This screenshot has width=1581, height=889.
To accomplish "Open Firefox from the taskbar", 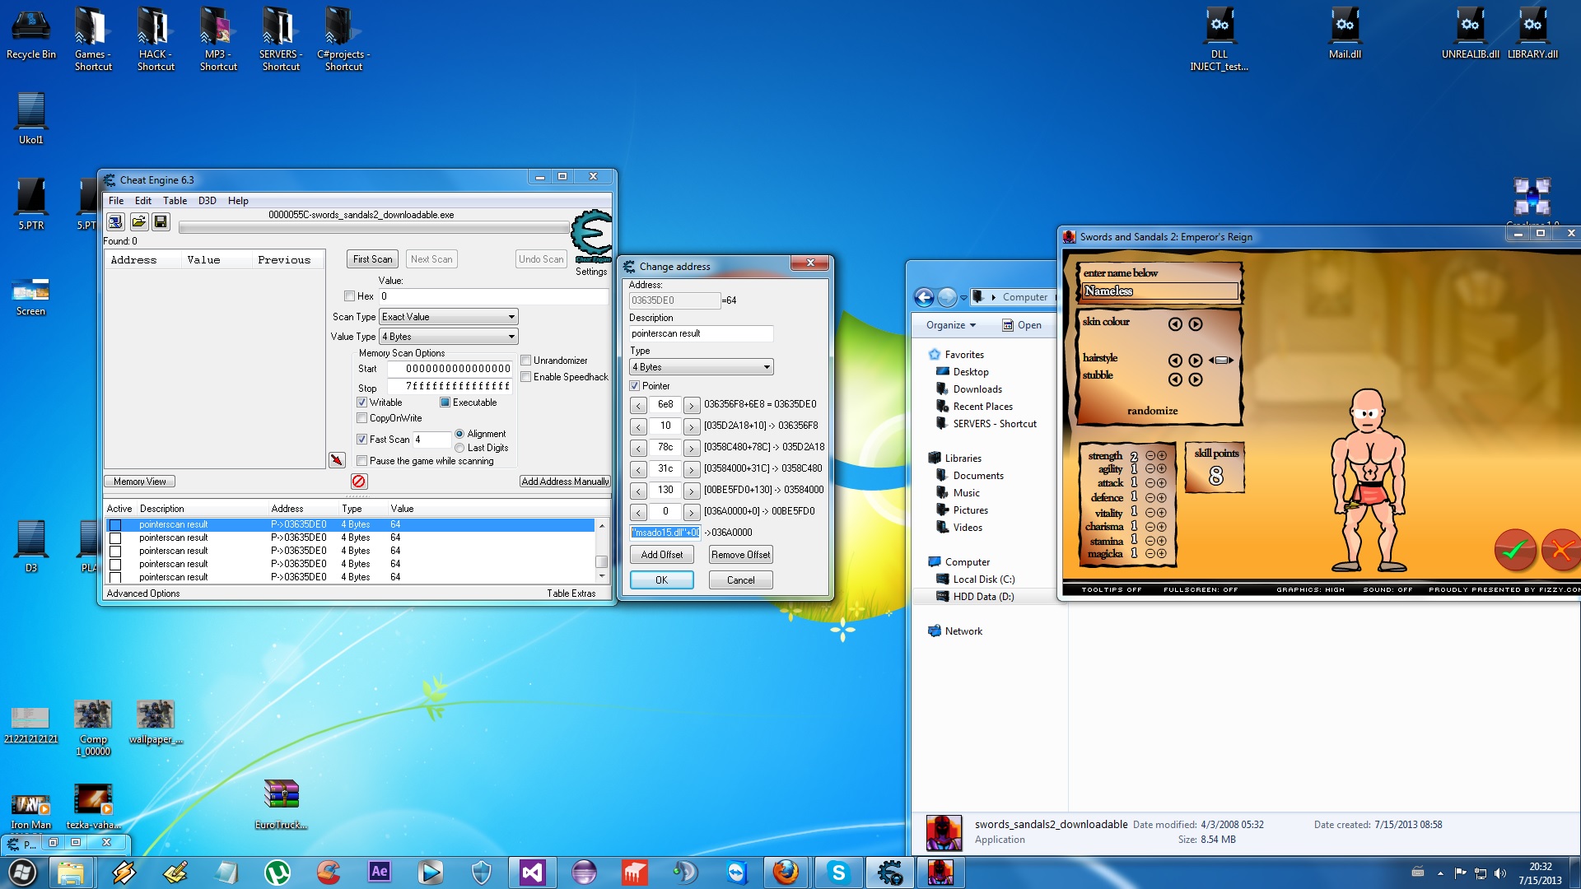I will click(786, 872).
